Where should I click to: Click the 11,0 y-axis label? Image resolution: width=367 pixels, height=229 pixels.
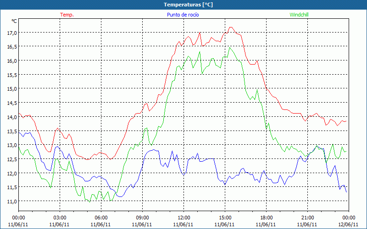click(11, 201)
